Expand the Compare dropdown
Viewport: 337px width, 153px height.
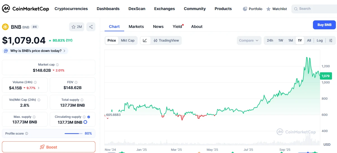[249, 40]
